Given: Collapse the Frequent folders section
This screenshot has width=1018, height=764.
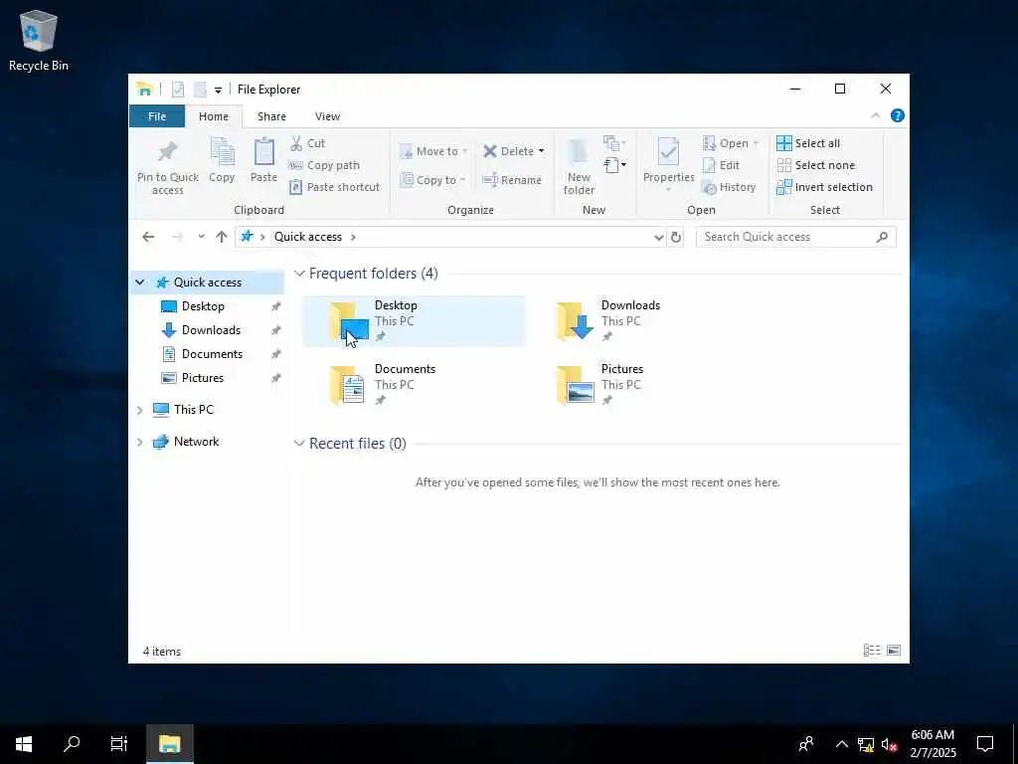Looking at the screenshot, I should tap(299, 274).
